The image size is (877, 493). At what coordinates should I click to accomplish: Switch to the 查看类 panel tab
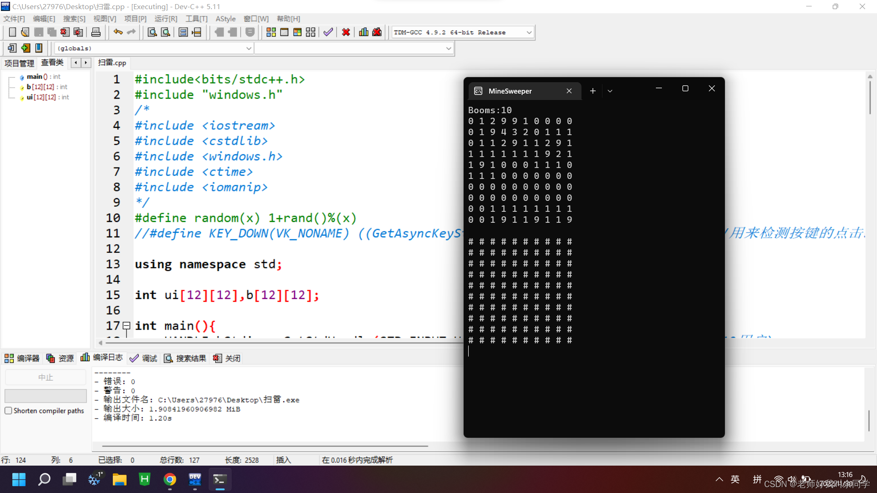(52, 63)
